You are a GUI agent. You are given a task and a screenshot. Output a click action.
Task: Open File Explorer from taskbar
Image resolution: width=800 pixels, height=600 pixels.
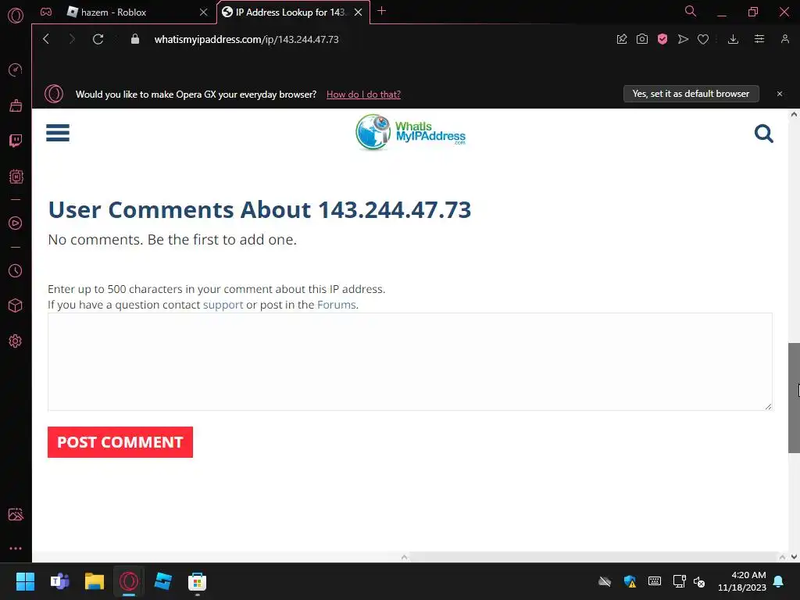click(95, 581)
